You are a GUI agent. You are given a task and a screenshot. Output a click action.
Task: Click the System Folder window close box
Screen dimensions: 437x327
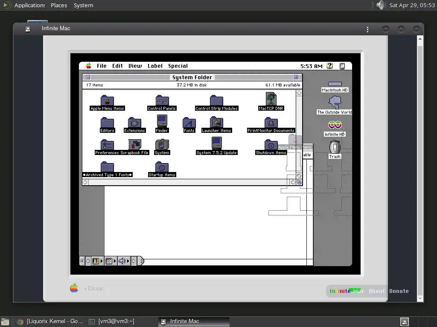pos(88,77)
